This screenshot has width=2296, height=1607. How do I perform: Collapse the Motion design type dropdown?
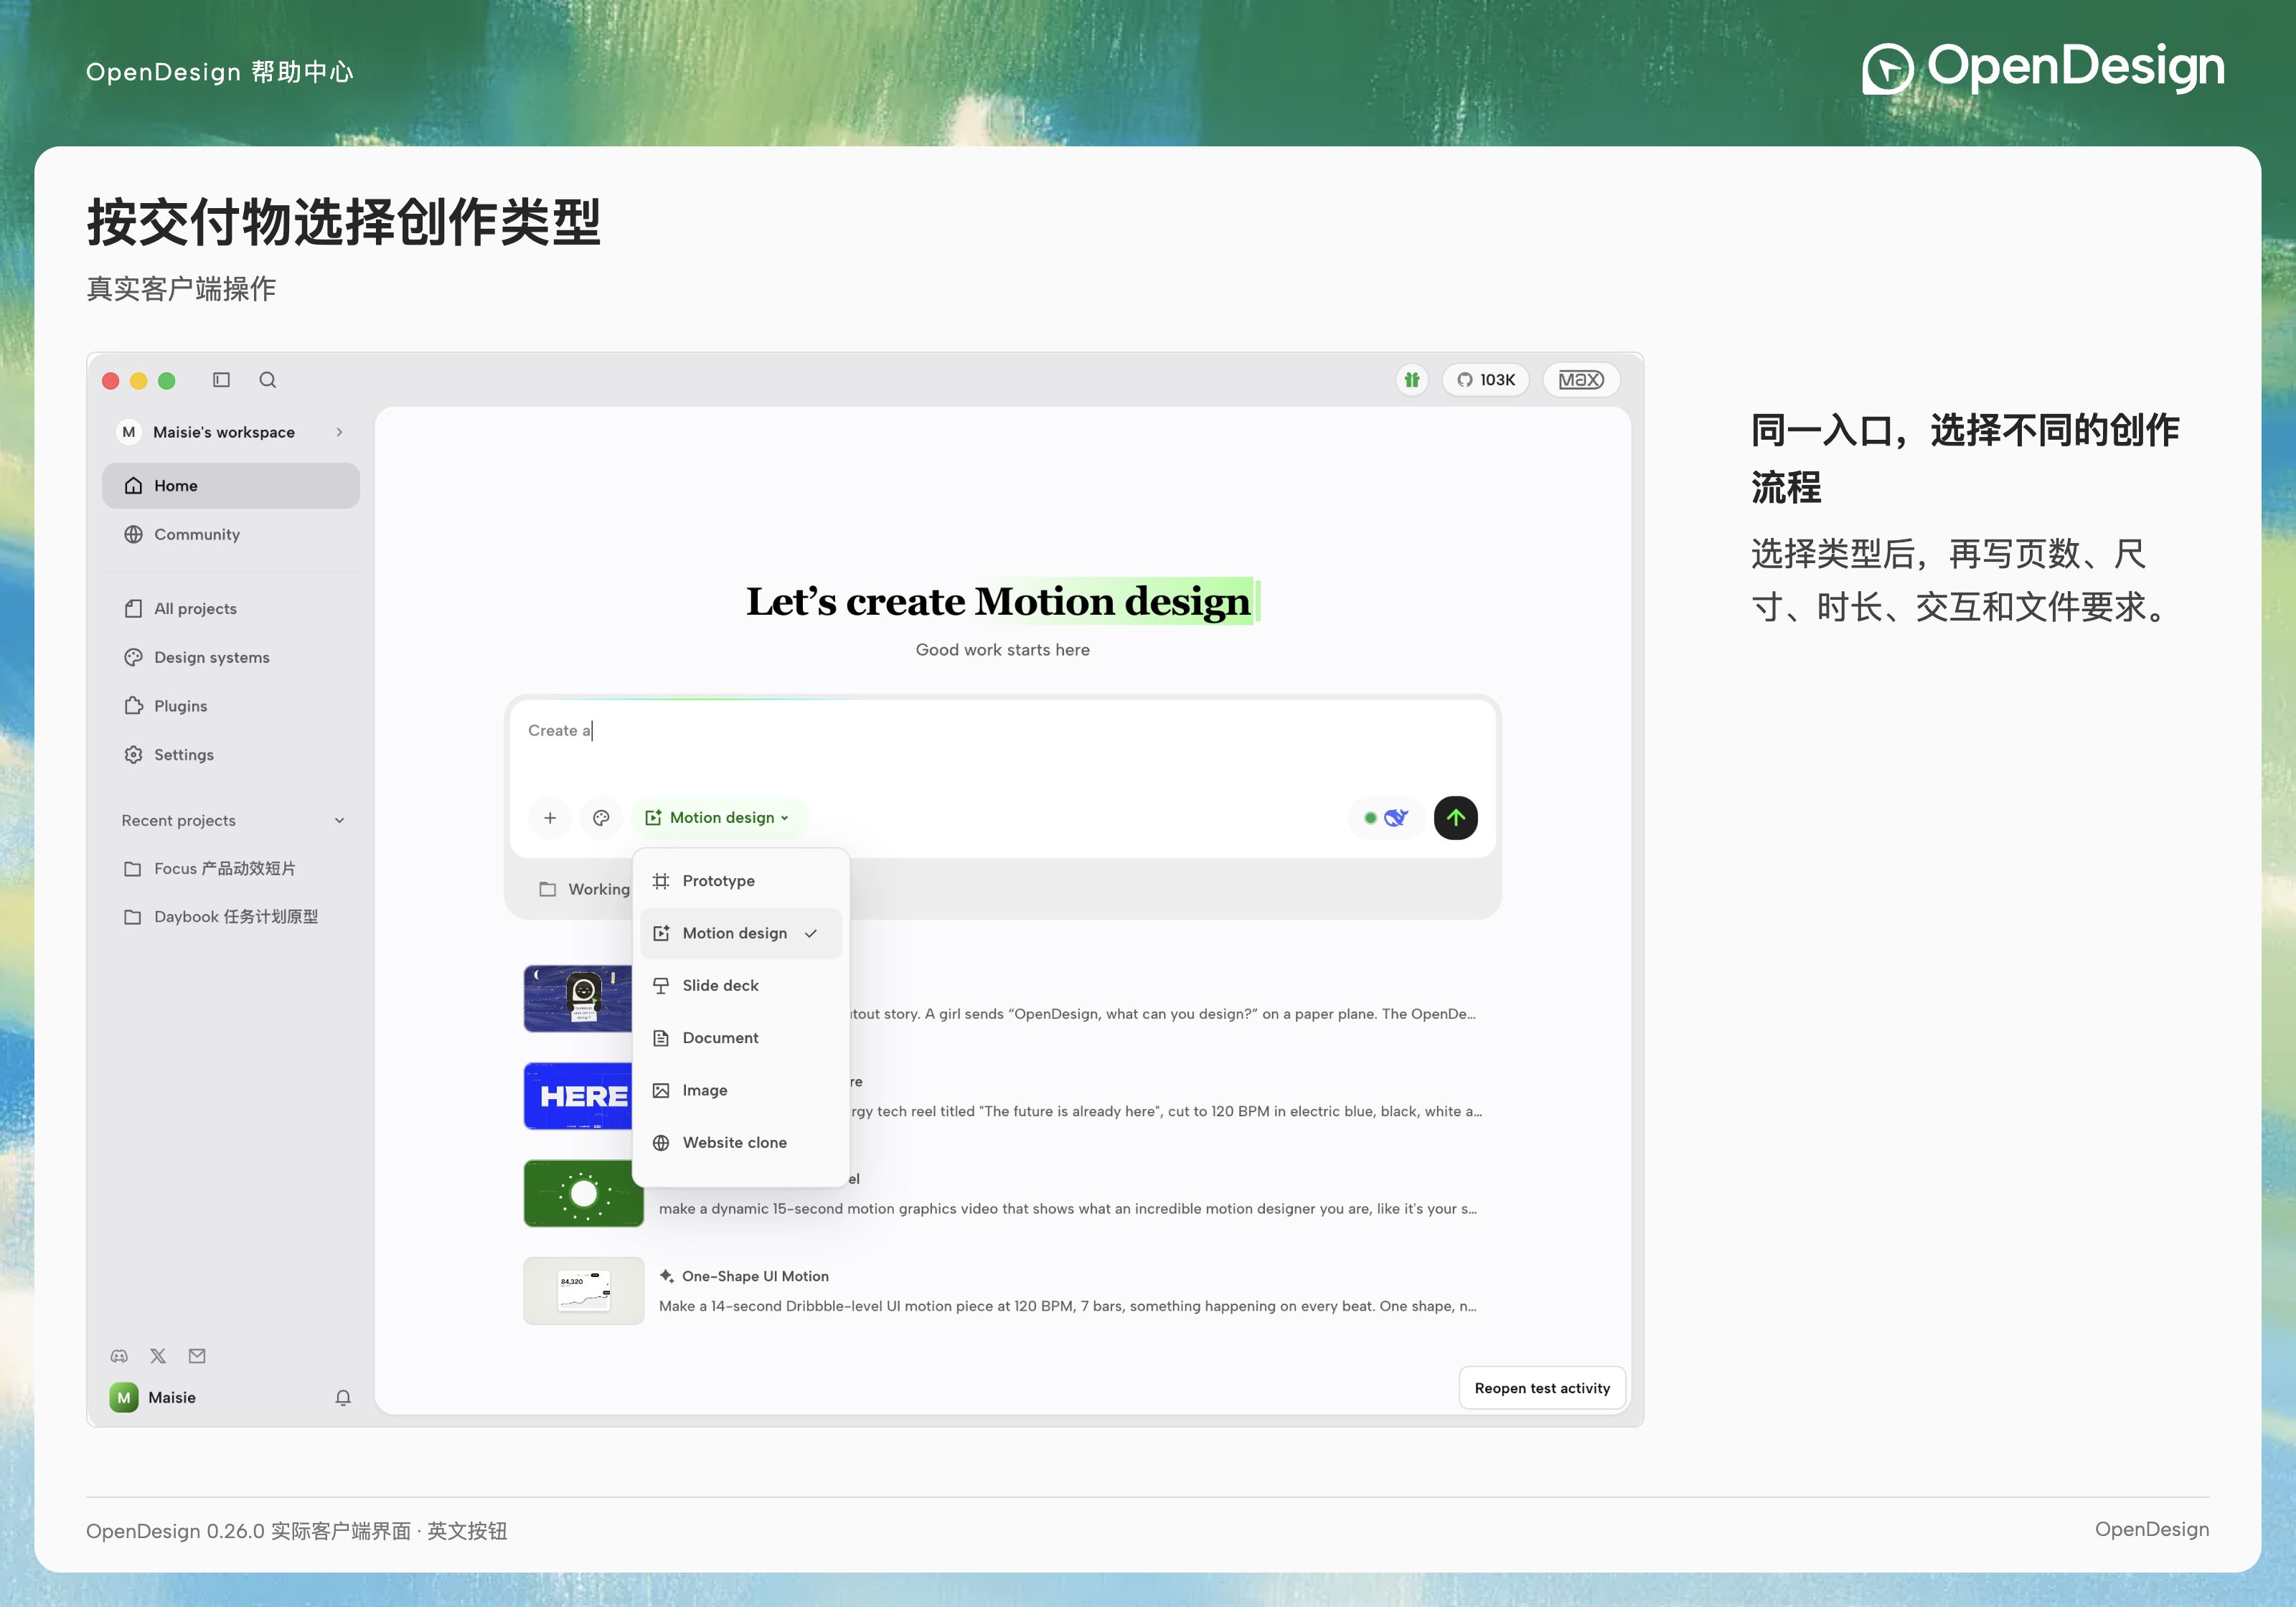click(719, 818)
